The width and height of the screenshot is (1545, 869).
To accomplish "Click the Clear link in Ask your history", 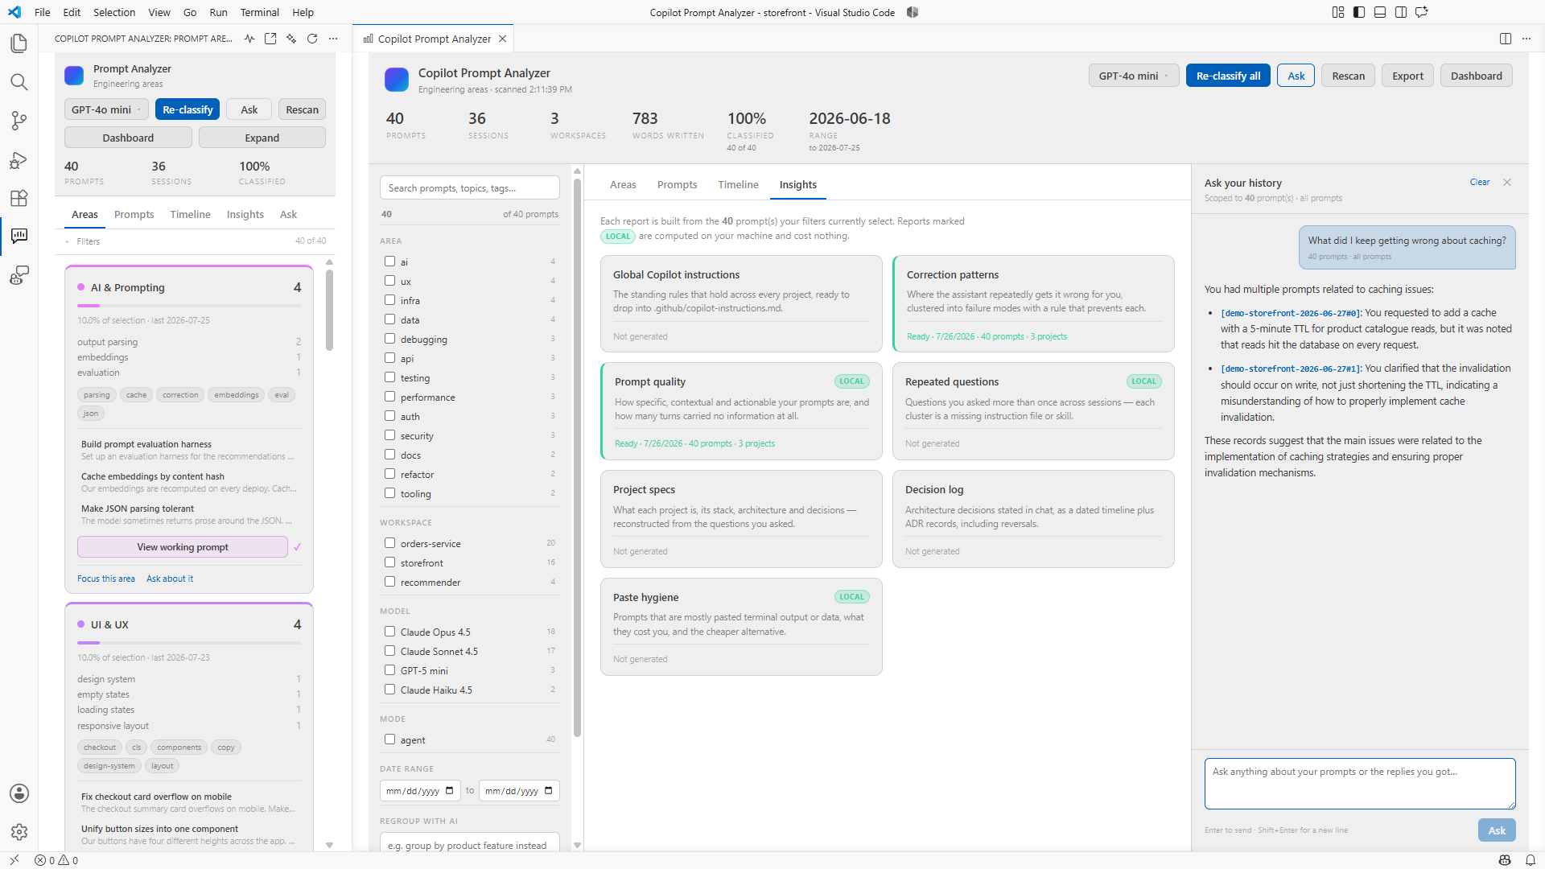I will (x=1480, y=183).
